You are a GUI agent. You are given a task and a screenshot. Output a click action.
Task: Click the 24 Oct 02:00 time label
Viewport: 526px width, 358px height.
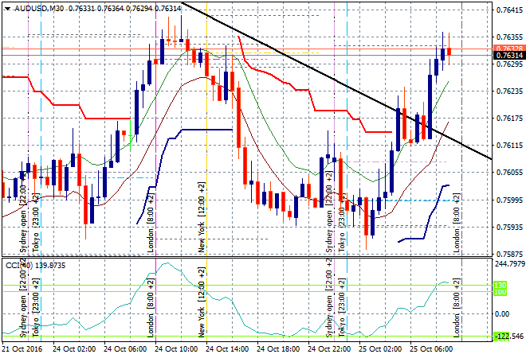pos(74,349)
